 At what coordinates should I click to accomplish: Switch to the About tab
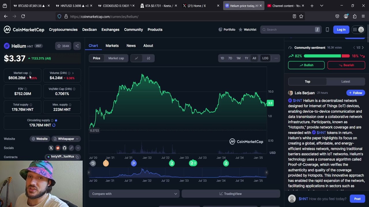coord(148,46)
